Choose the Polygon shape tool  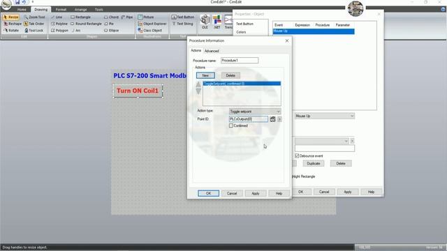(x=59, y=30)
